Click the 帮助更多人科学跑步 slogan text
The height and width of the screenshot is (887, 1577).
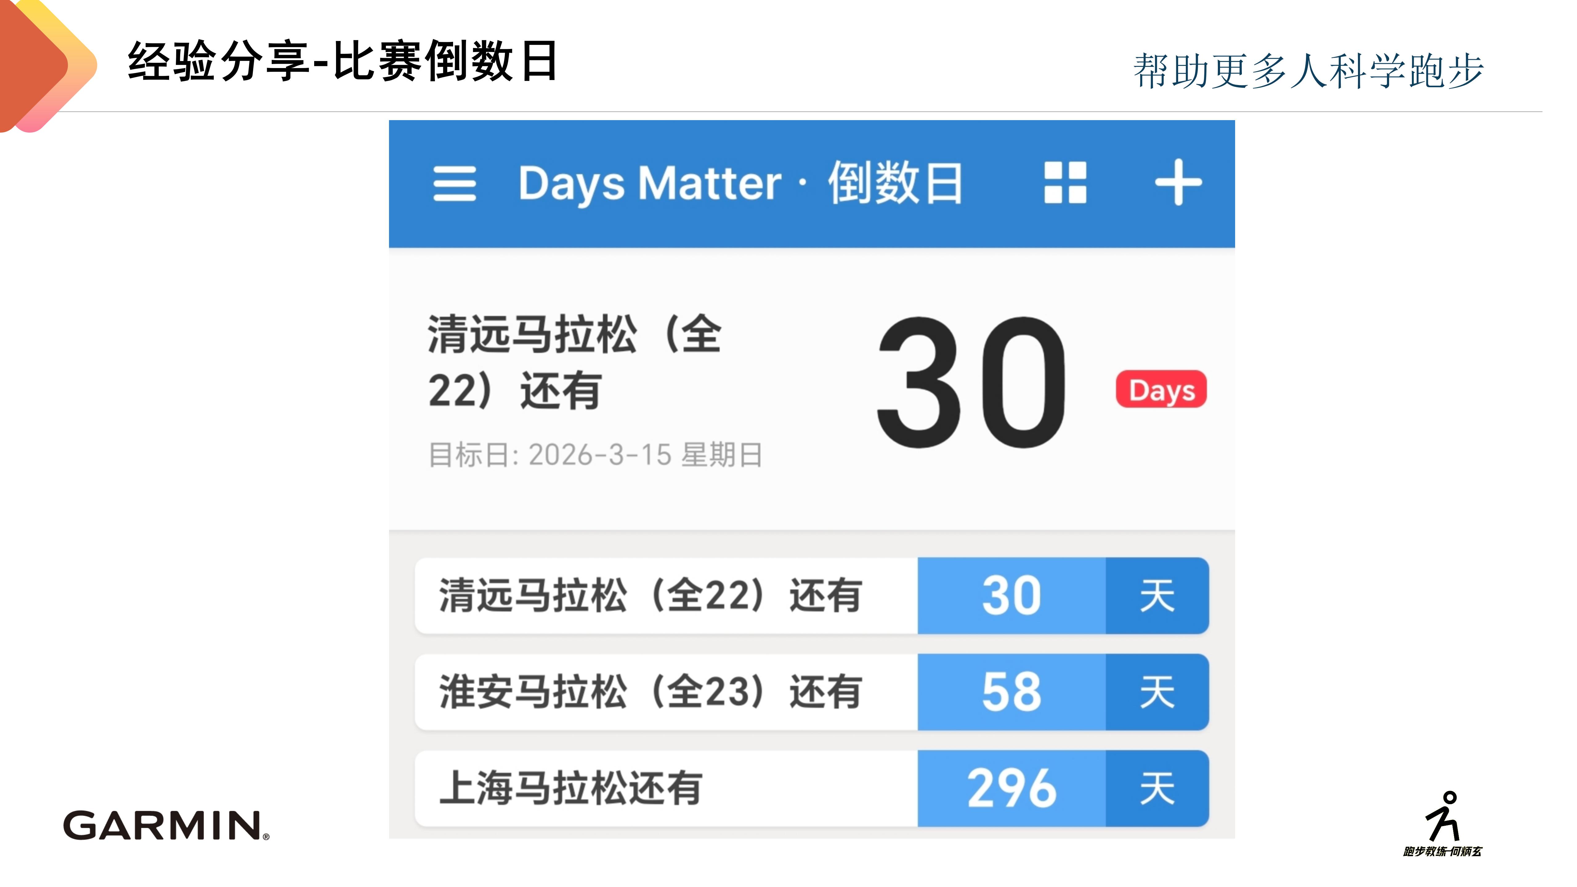point(1308,71)
